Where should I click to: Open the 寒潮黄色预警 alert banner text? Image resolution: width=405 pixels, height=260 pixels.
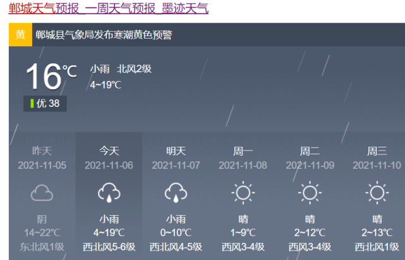pos(104,35)
